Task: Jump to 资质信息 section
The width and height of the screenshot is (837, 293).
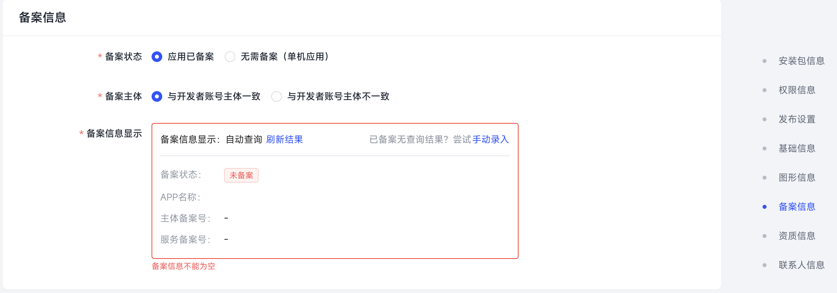Action: [x=797, y=236]
